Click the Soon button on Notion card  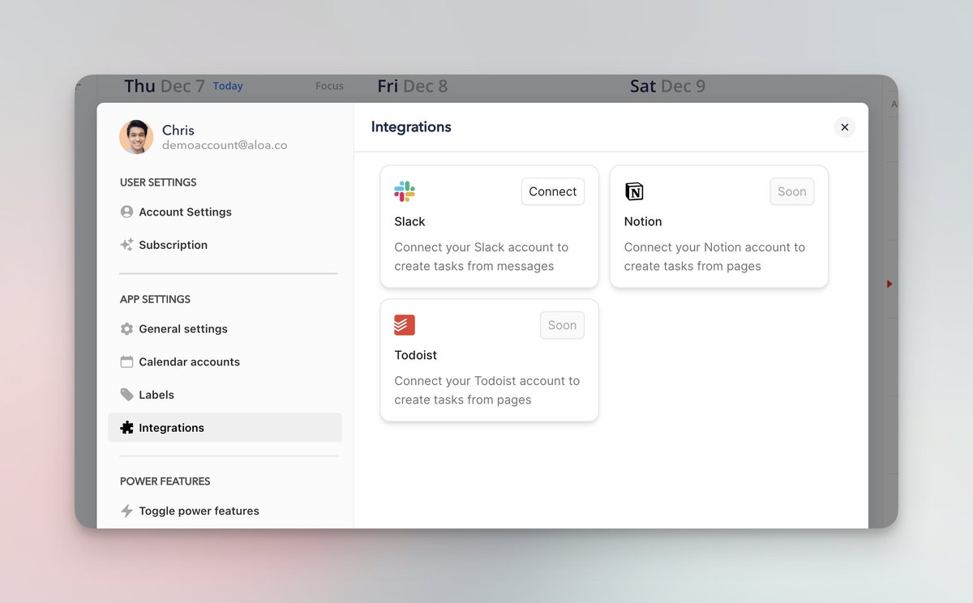click(792, 191)
